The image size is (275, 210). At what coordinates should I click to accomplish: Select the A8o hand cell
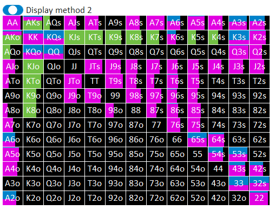(x=12, y=110)
